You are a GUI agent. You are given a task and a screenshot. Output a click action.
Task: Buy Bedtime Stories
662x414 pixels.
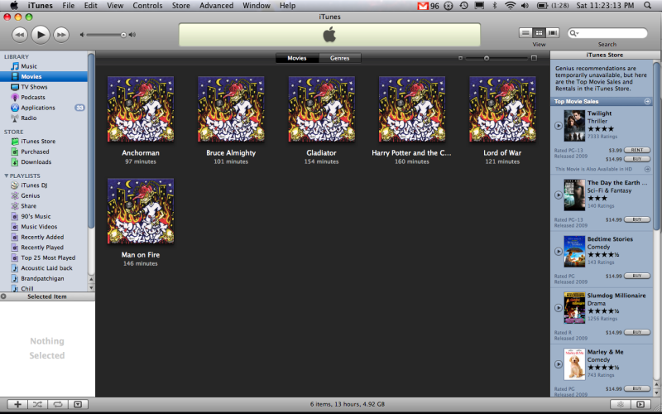pyautogui.click(x=637, y=276)
